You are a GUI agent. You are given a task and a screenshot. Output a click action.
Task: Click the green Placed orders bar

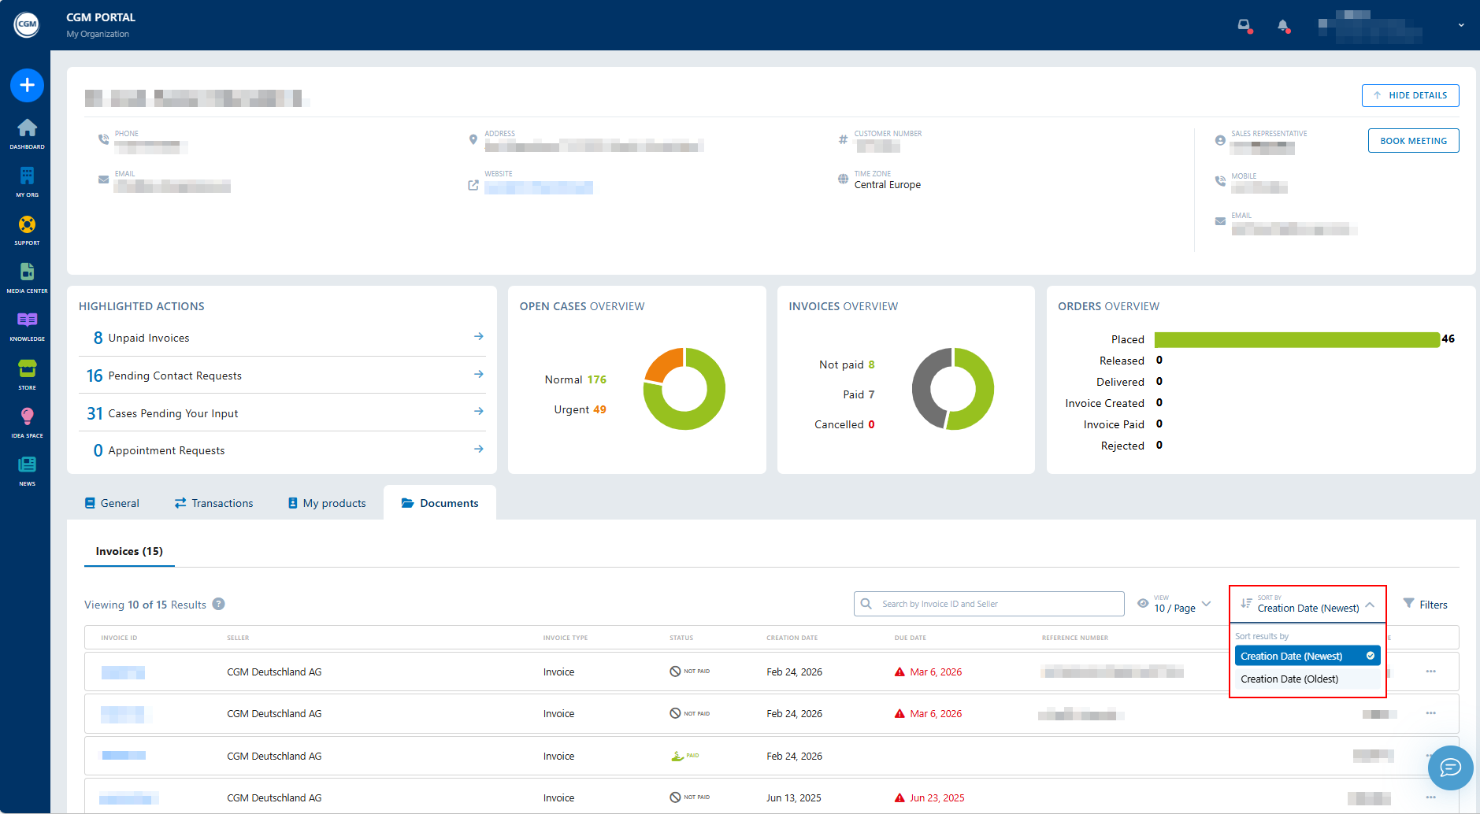(x=1296, y=339)
